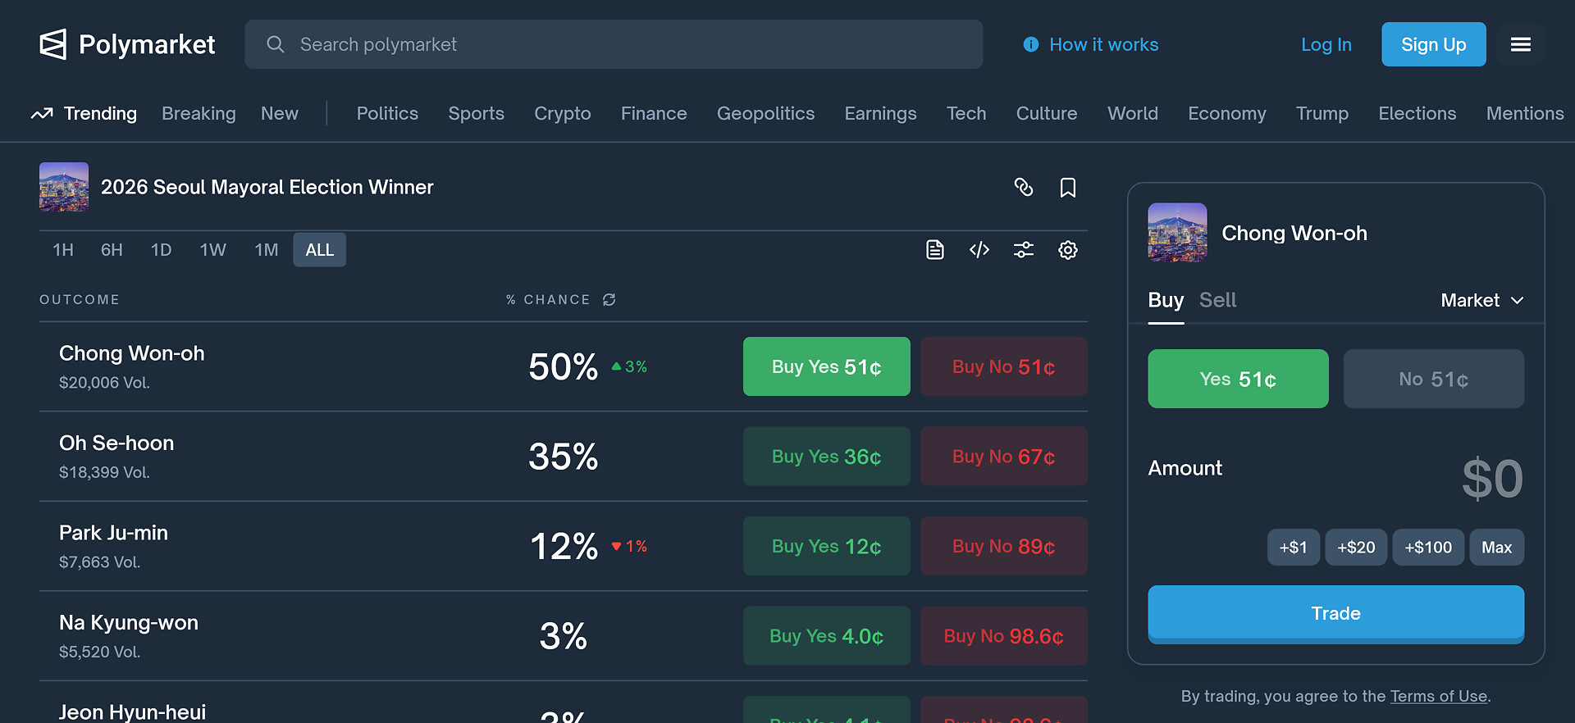1575x723 pixels.
Task: Refresh the % Chance column
Action: pos(609,300)
